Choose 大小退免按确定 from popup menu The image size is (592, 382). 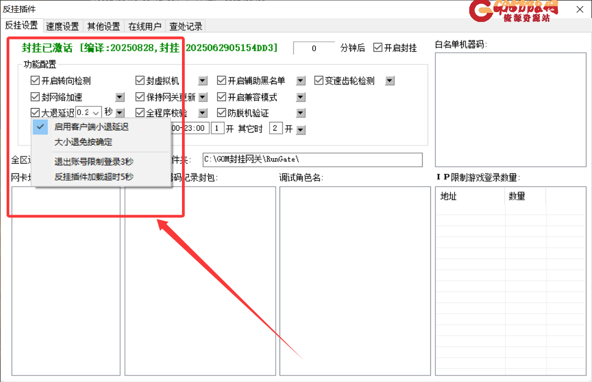(83, 142)
